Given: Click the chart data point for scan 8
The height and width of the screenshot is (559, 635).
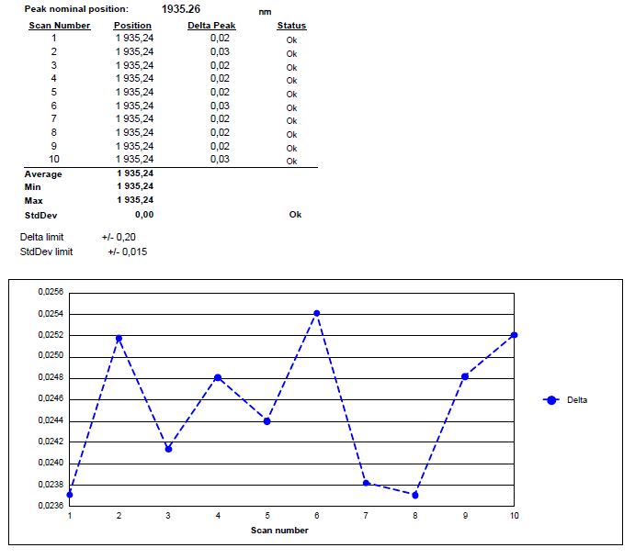Looking at the screenshot, I should [x=415, y=495].
